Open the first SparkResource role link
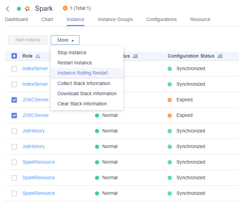Image resolution: width=239 pixels, height=207 pixels. [x=39, y=162]
